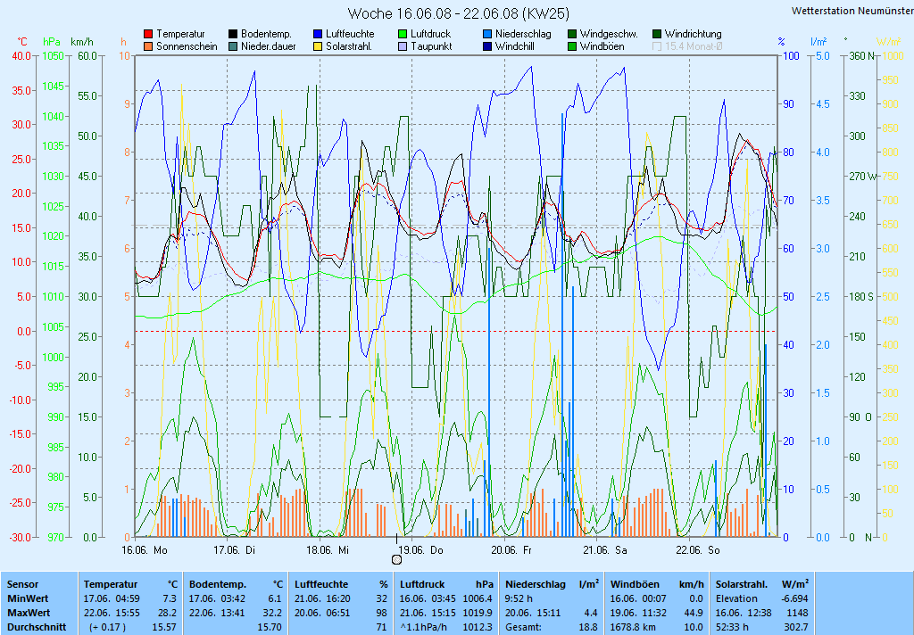914x635 pixels.
Task: Click the l/m² axis unit label
Action: pyautogui.click(x=818, y=41)
